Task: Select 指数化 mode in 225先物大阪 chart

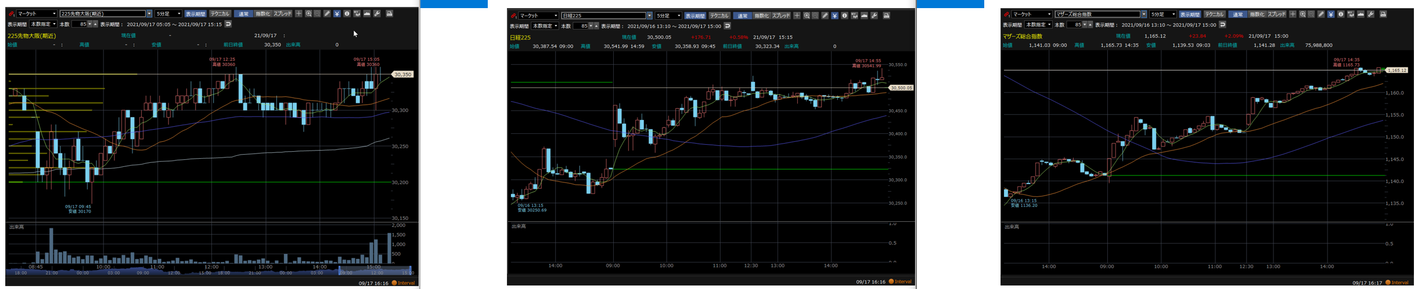Action: 262,13
